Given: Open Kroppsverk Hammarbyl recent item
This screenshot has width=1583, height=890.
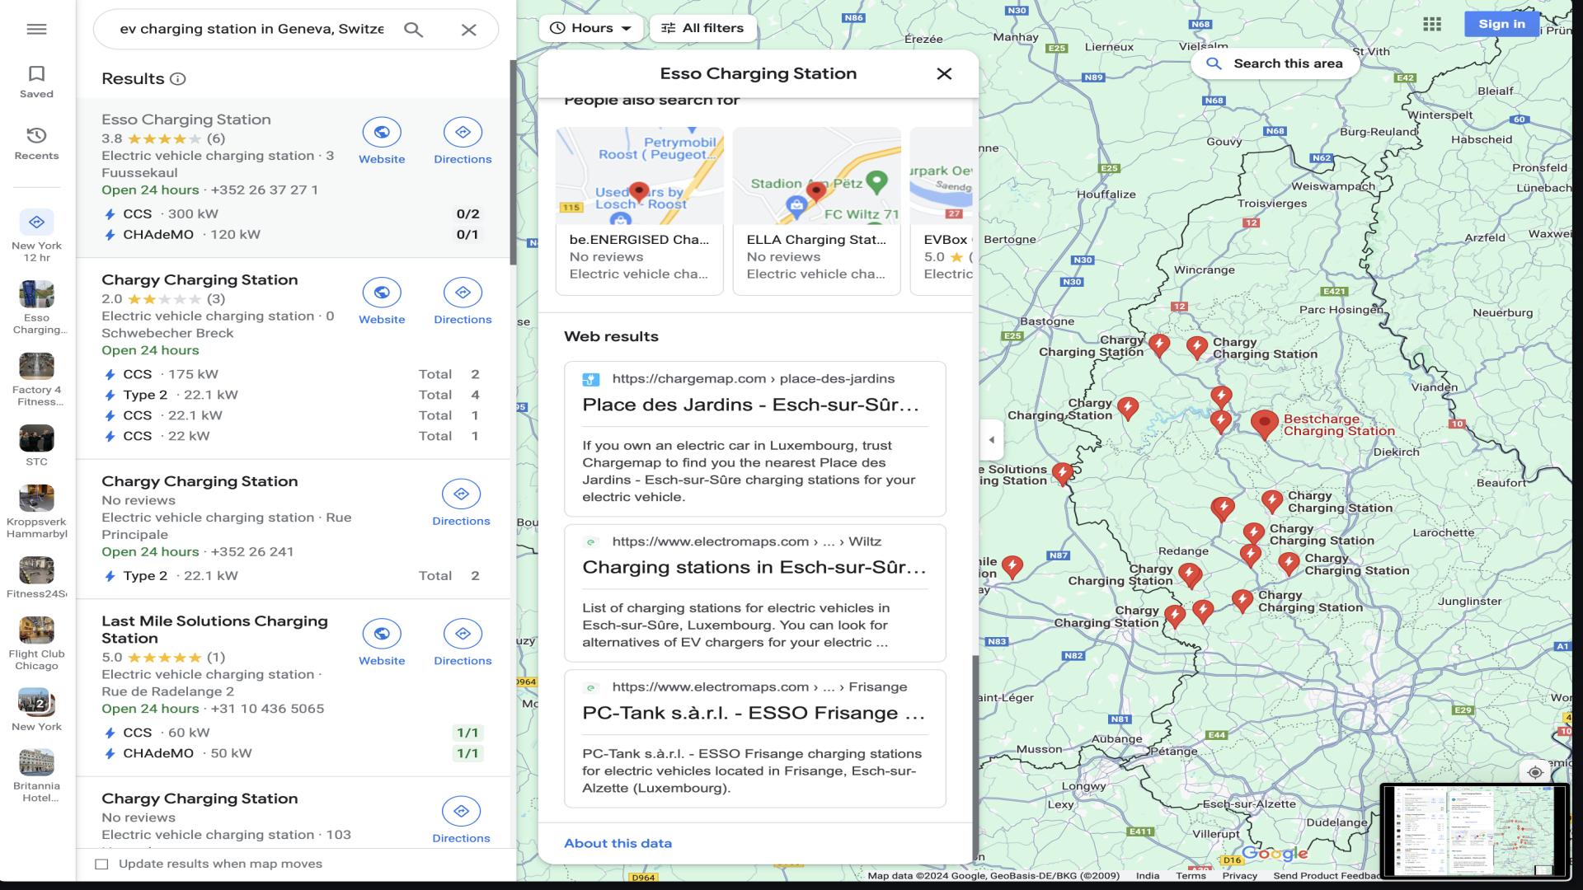Looking at the screenshot, I should [x=36, y=512].
